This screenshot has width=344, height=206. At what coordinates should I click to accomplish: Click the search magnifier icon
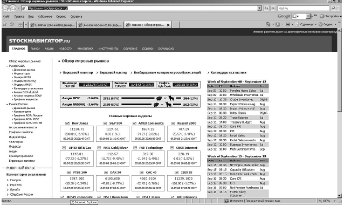tap(333, 8)
